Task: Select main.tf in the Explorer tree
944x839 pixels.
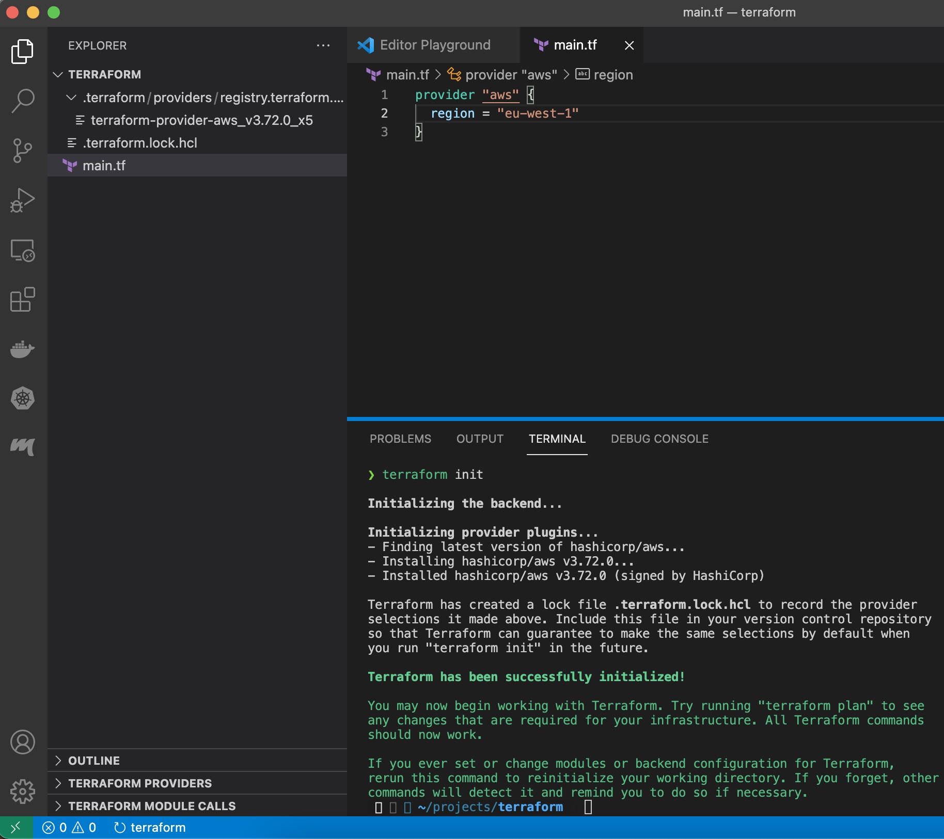Action: tap(197, 166)
